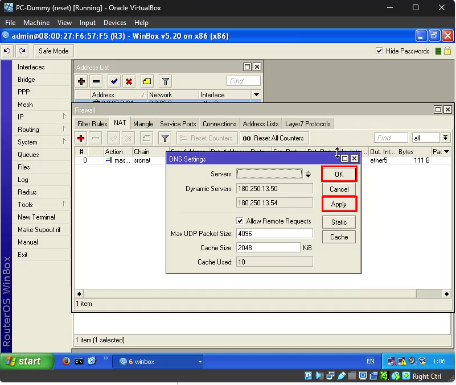Click the Firewall horizontal scrollbar left arrow
The image size is (456, 385).
coord(79,294)
